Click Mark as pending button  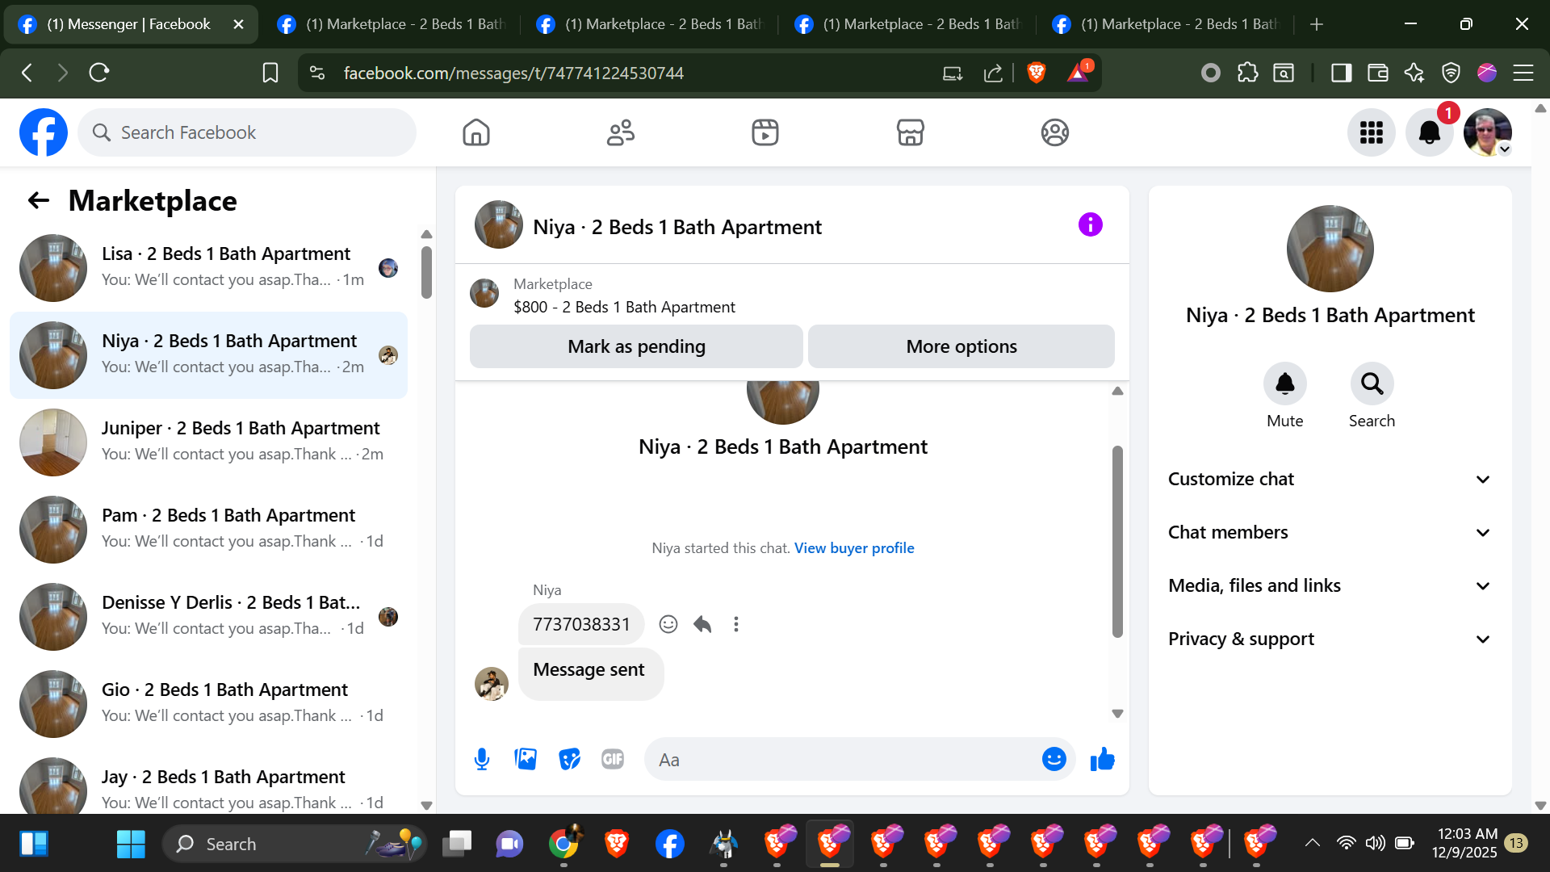(636, 346)
